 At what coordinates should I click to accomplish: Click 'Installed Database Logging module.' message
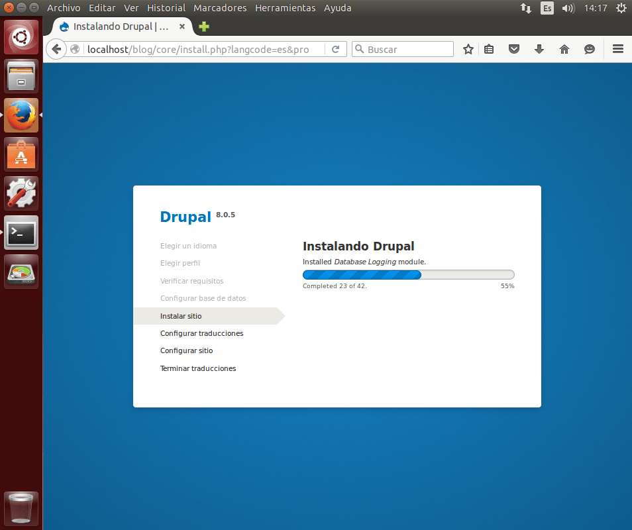click(364, 262)
